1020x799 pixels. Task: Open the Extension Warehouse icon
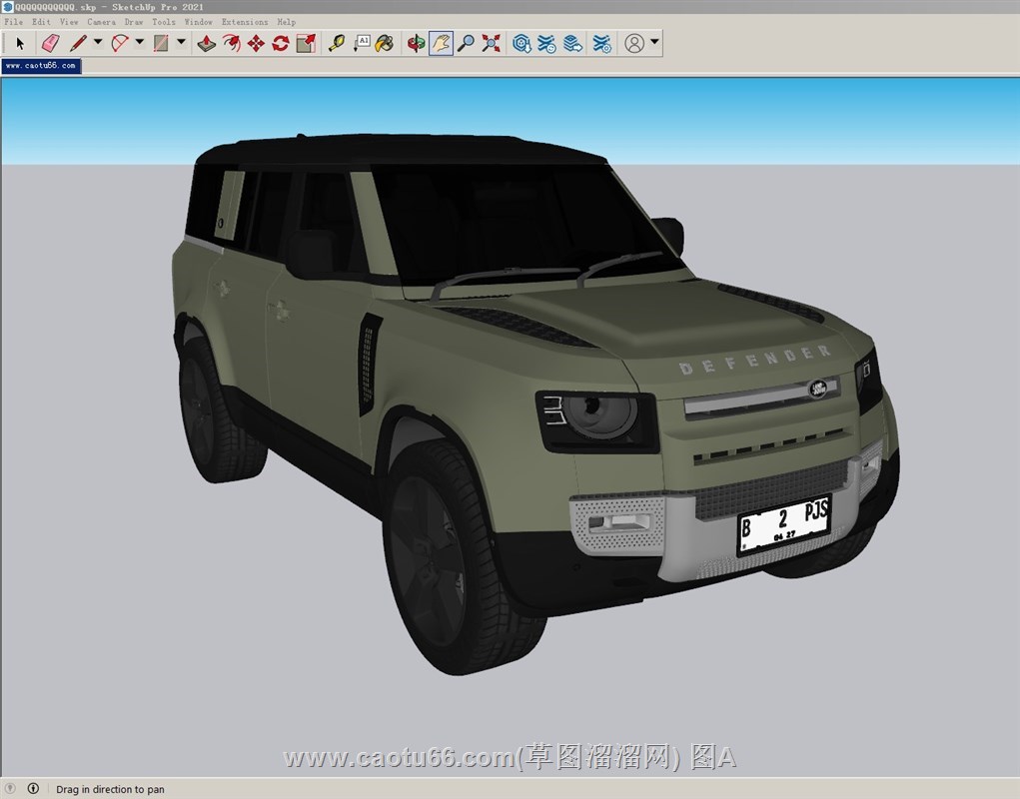(546, 44)
